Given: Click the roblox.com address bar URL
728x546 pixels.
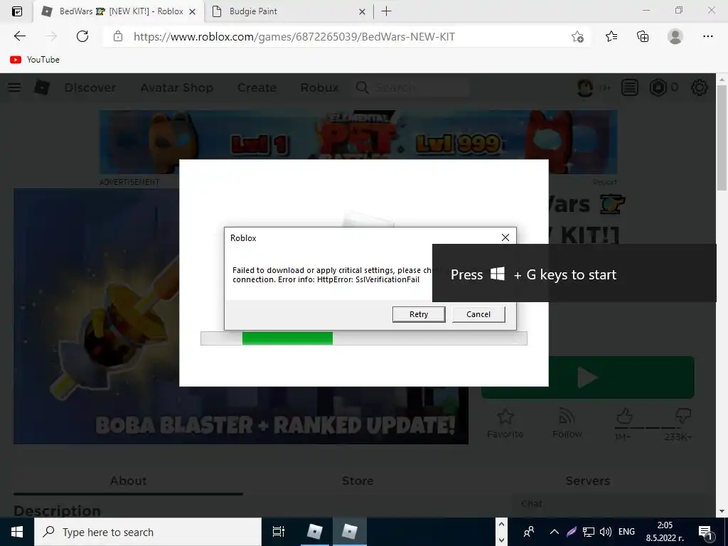Looking at the screenshot, I should 294,37.
